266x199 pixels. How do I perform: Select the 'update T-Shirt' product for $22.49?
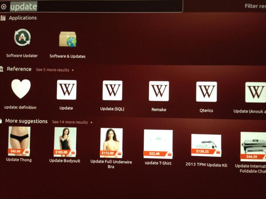coord(158,144)
